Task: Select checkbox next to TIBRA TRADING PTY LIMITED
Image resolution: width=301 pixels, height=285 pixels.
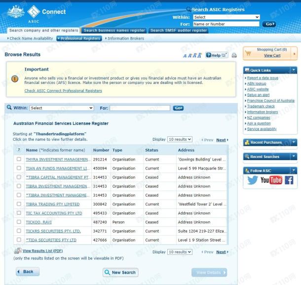Action: 19,204
